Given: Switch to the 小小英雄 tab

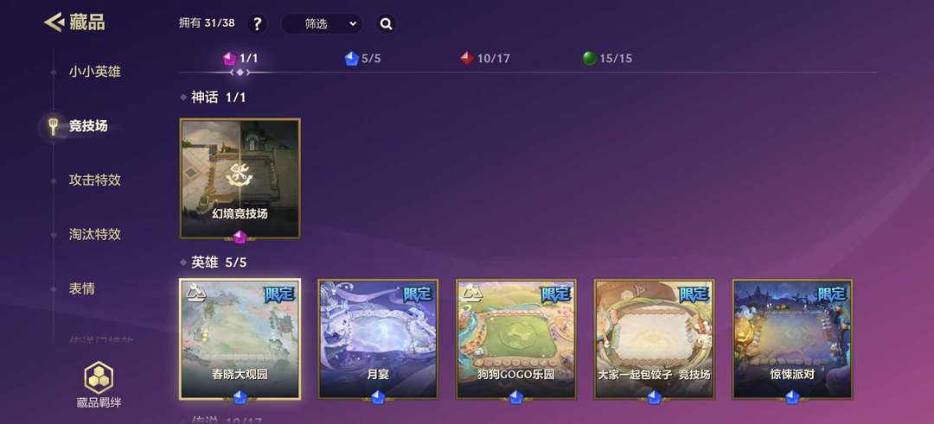Looking at the screenshot, I should tap(95, 72).
